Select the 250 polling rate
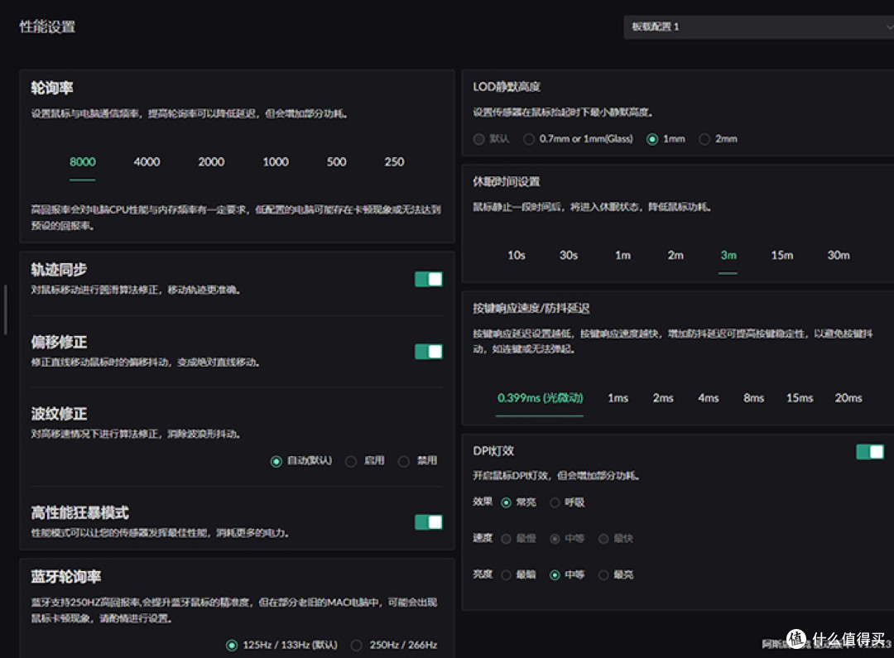The image size is (894, 658). 394,162
